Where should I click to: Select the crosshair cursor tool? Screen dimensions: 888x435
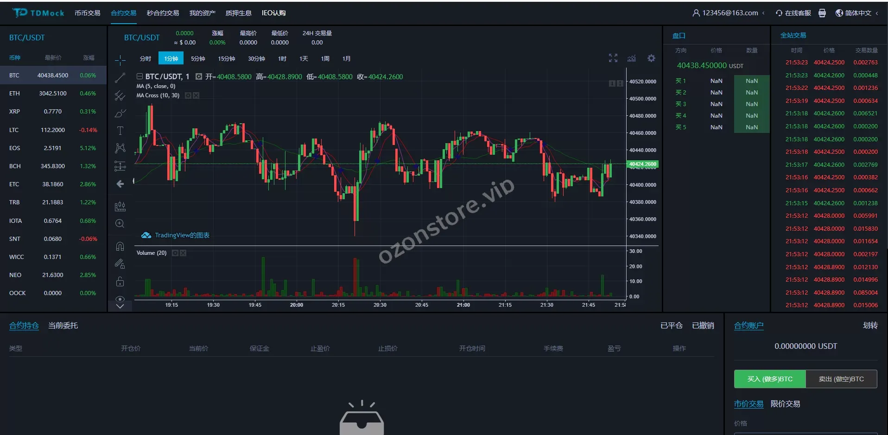point(120,60)
